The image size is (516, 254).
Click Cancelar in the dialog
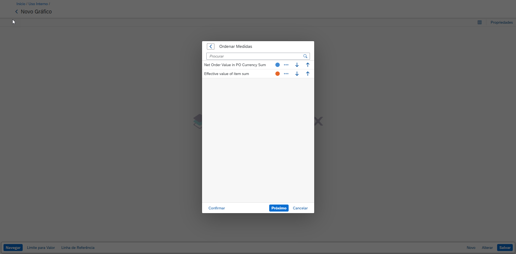[x=300, y=208]
